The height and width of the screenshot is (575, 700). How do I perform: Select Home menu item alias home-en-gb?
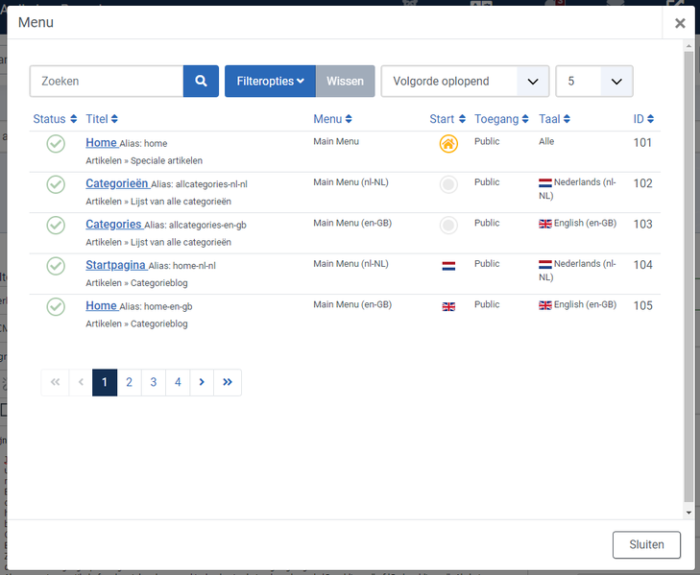pyautogui.click(x=102, y=306)
